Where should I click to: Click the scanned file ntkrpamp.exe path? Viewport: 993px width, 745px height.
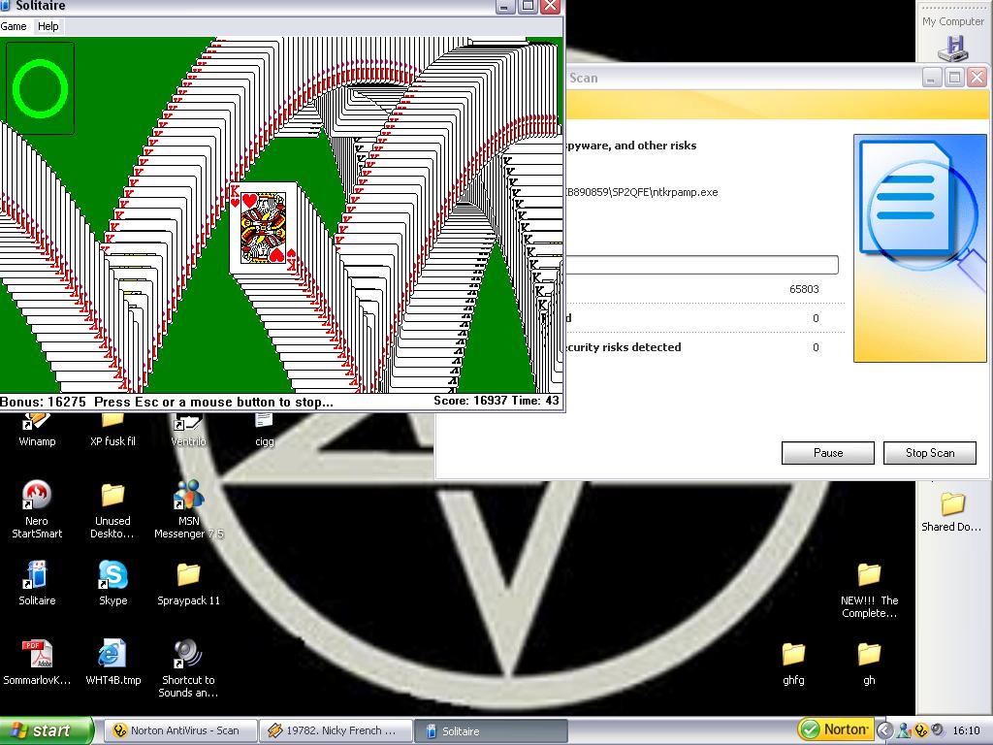click(x=642, y=193)
